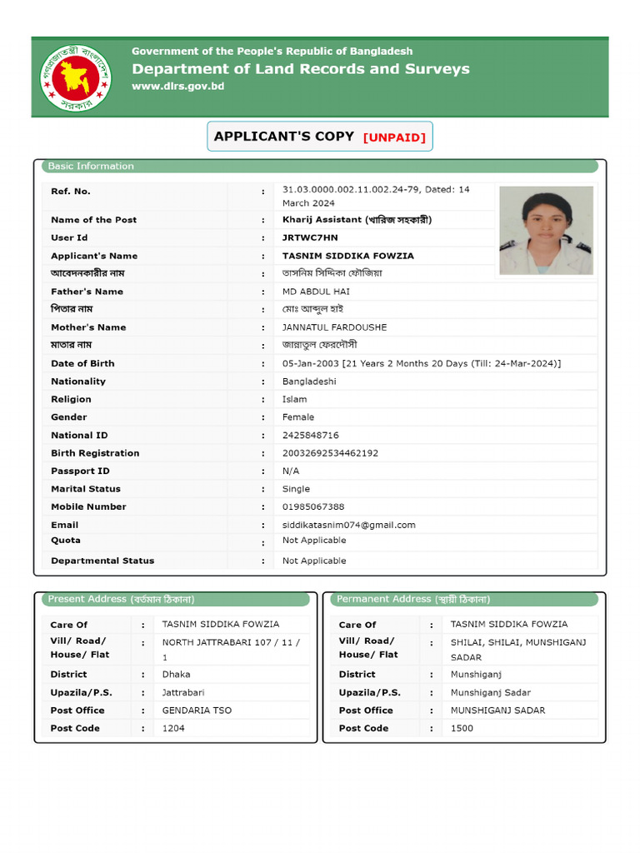Select the Quota value Not Applicable
This screenshot has width=640, height=853.
314,540
